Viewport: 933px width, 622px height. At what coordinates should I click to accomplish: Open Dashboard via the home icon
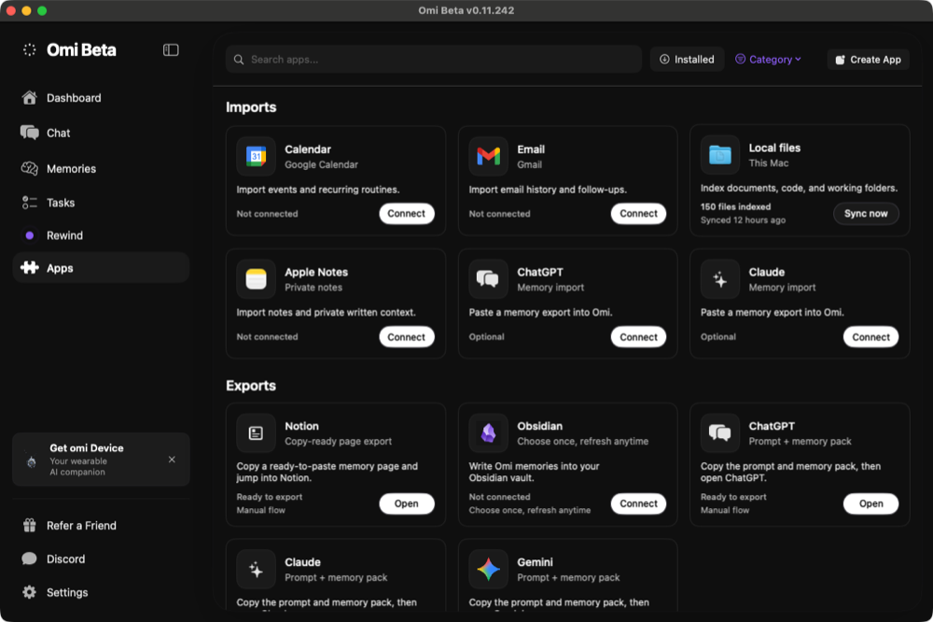pyautogui.click(x=29, y=98)
